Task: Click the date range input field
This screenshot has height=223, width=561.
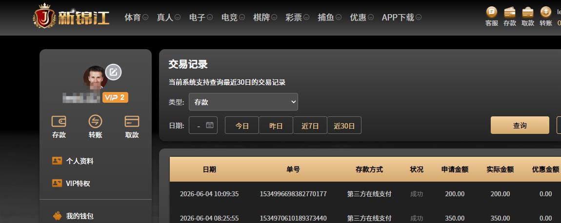Action: coord(203,126)
